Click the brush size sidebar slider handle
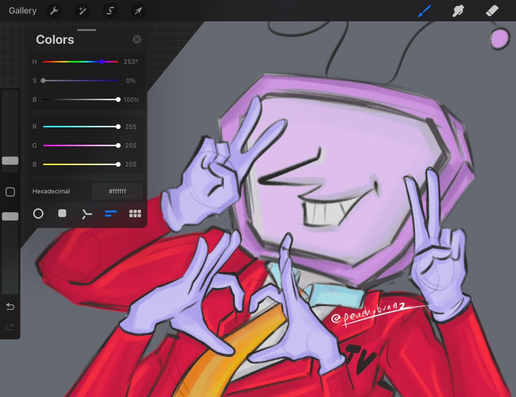 pyautogui.click(x=10, y=160)
